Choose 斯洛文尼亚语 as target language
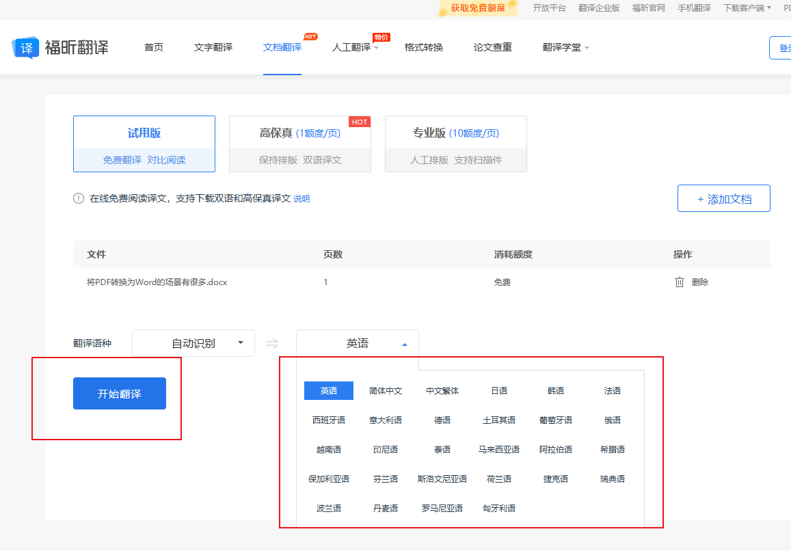Viewport: 791px width, 551px height. pyautogui.click(x=442, y=479)
